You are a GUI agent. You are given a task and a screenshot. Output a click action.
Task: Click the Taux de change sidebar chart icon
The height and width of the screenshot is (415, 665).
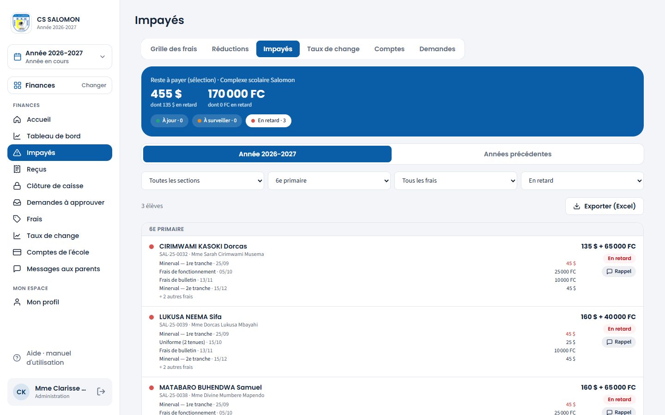click(17, 236)
